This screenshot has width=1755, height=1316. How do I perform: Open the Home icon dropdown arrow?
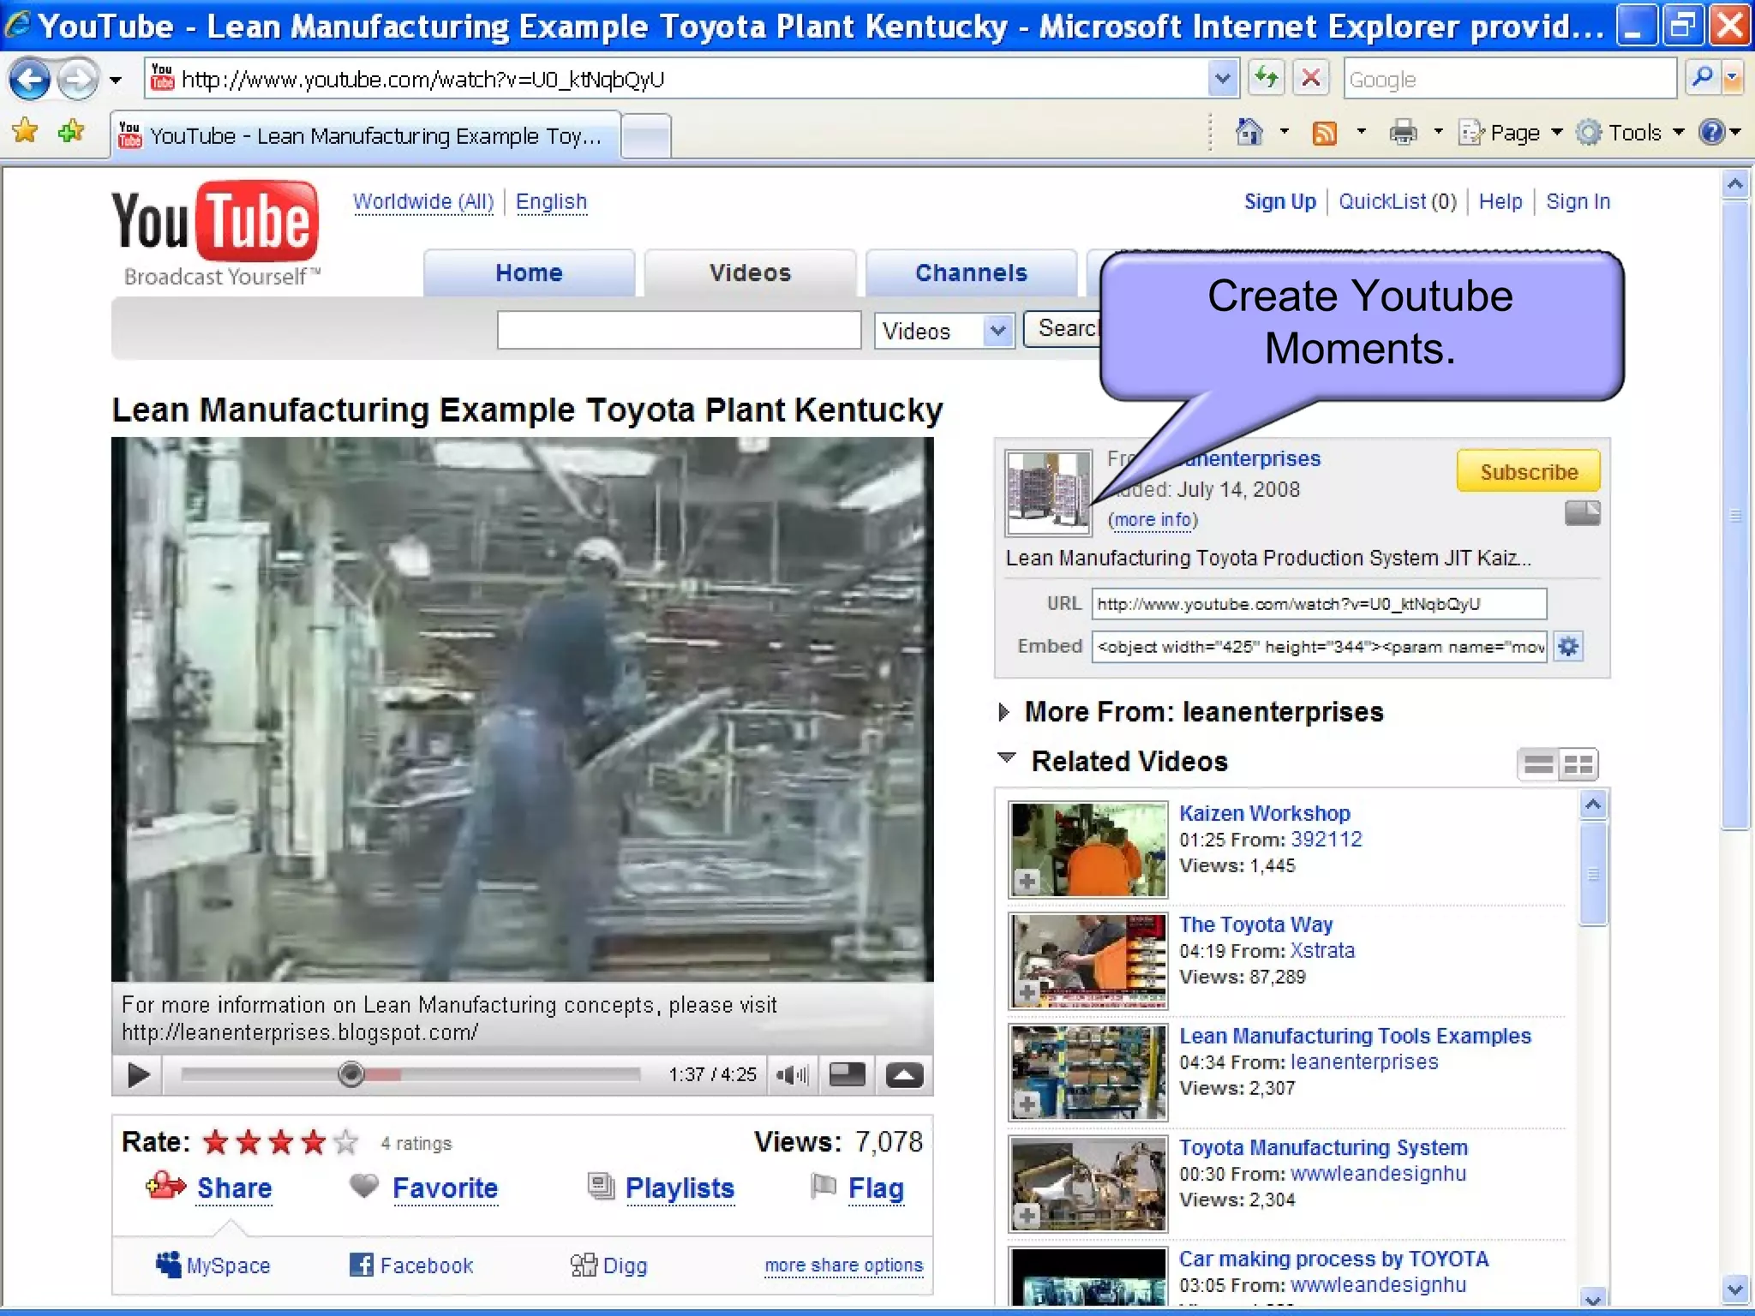pyautogui.click(x=1284, y=132)
